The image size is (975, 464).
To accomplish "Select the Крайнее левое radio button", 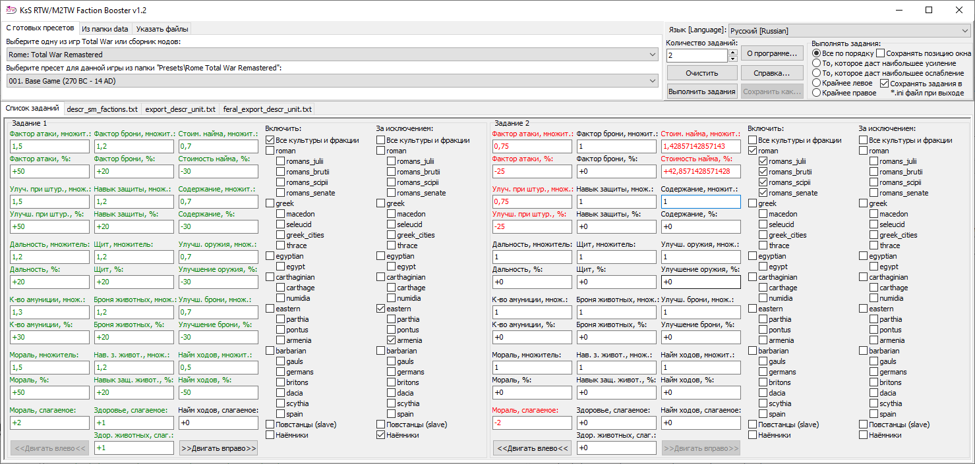I will [x=817, y=83].
